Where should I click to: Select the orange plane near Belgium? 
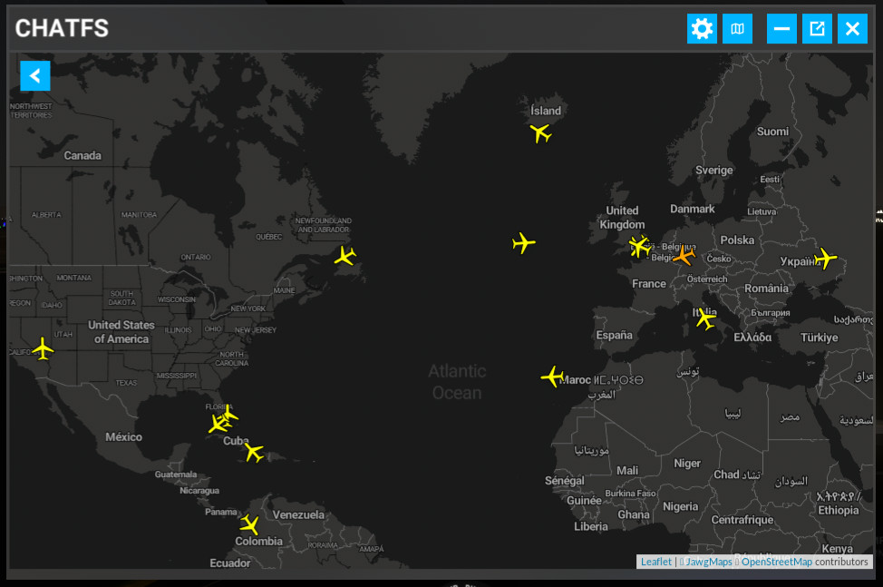[682, 256]
